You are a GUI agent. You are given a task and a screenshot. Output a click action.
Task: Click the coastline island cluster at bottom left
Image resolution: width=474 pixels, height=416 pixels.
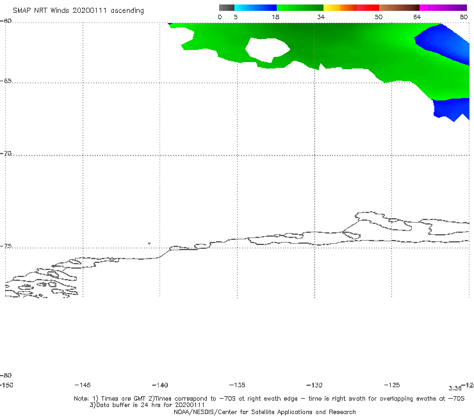pos(41,282)
